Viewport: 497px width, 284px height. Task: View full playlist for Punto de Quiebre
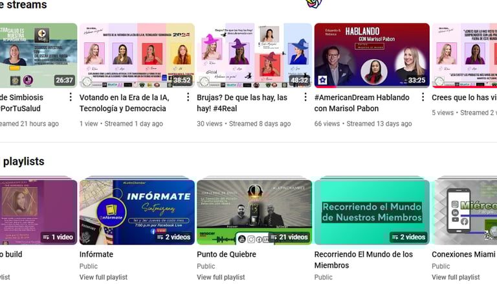pos(221,278)
